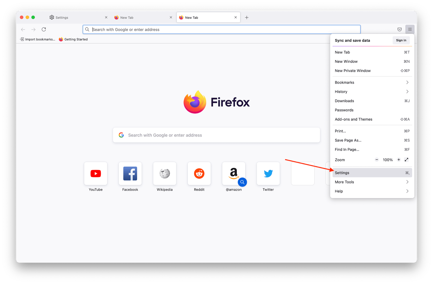Enter full screen via zoom arrows icon
Viewport: 433px width, 284px height.
click(x=406, y=160)
